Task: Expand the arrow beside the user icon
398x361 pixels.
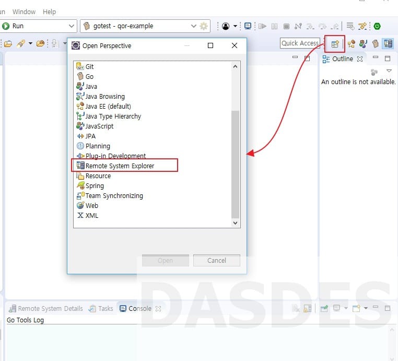Action: [x=235, y=26]
